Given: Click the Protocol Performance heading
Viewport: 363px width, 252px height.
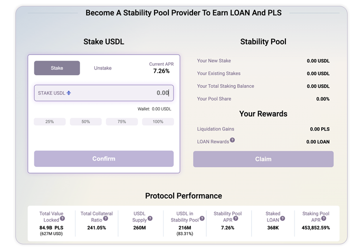Looking at the screenshot, I should (184, 196).
